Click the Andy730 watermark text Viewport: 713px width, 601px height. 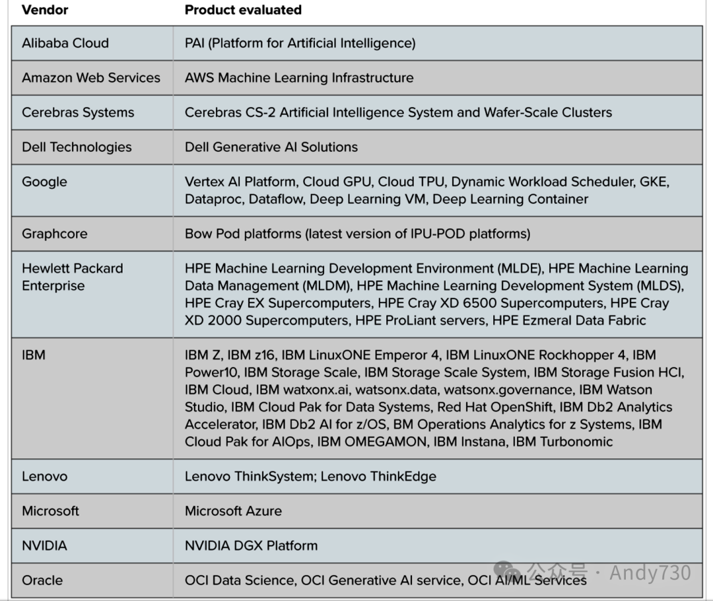tap(650, 573)
